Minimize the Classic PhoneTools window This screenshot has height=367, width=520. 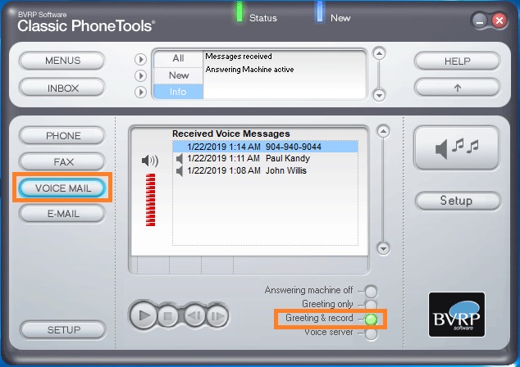pyautogui.click(x=480, y=21)
